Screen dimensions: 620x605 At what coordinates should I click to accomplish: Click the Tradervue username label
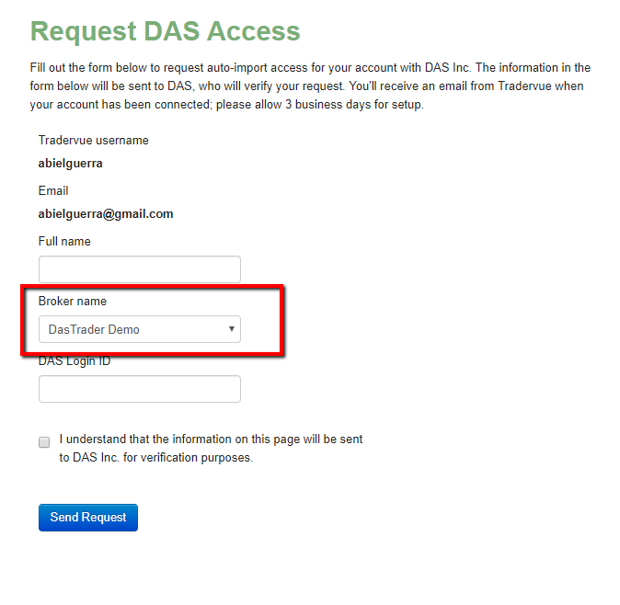[x=93, y=141]
